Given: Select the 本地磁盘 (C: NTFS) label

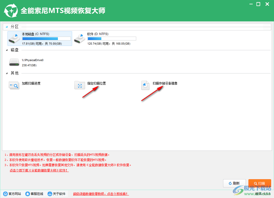Looking at the screenshot, I should click(x=35, y=34).
